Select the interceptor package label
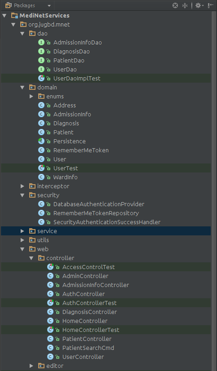 coord(53,186)
